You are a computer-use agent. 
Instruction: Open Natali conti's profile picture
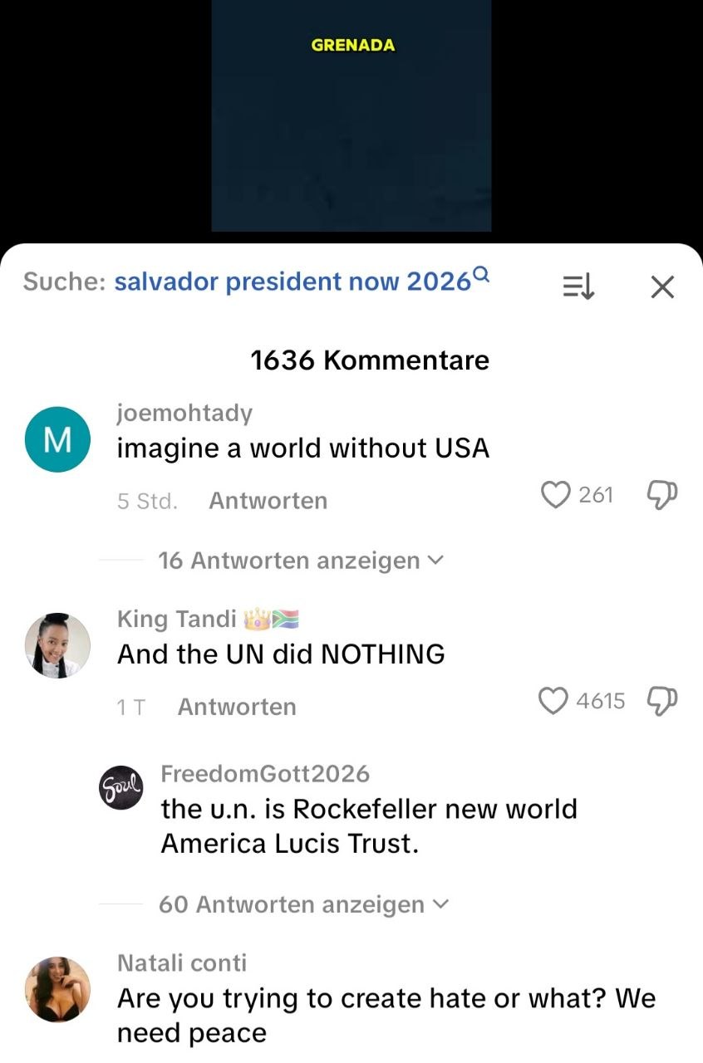tap(57, 988)
